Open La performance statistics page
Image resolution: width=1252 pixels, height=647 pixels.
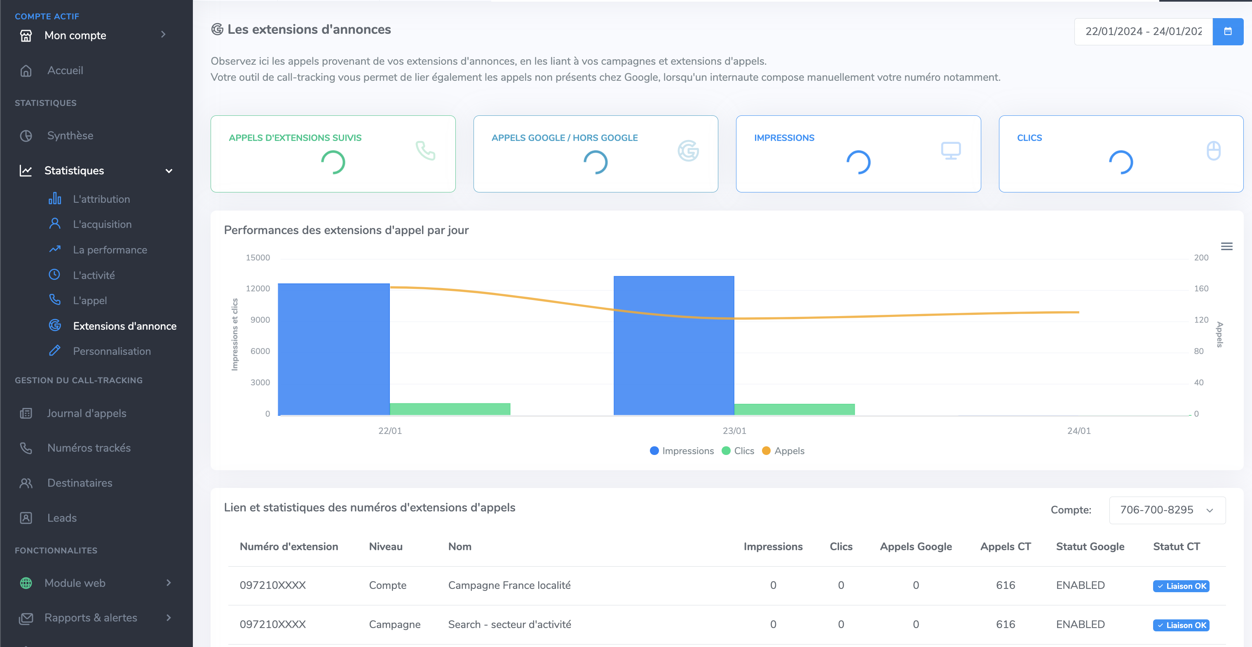(110, 249)
